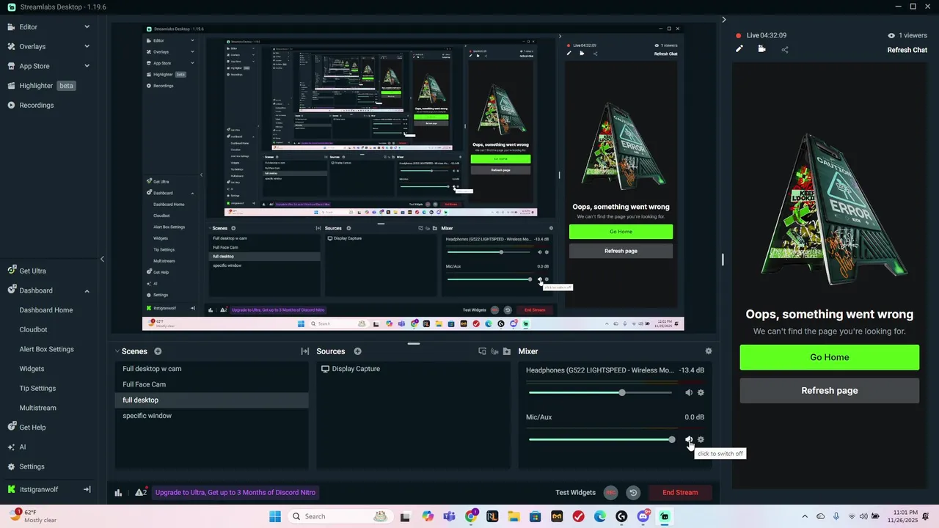Open Multistream in sidebar

pos(37,408)
